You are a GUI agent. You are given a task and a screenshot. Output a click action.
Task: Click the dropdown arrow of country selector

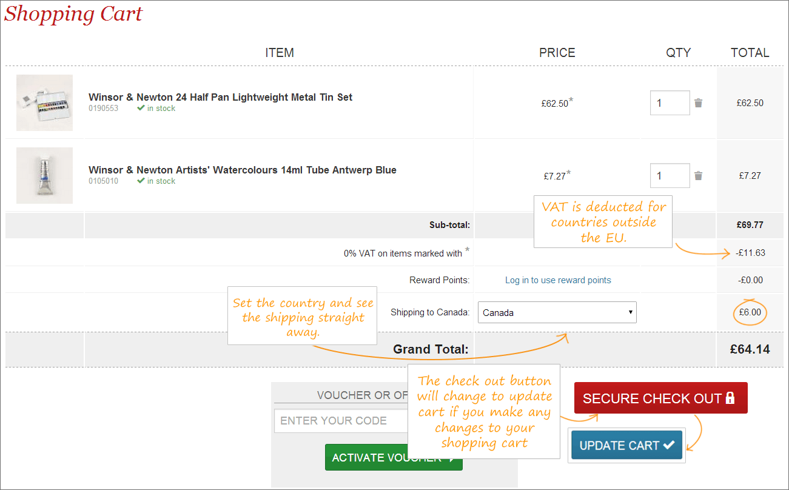click(x=630, y=312)
